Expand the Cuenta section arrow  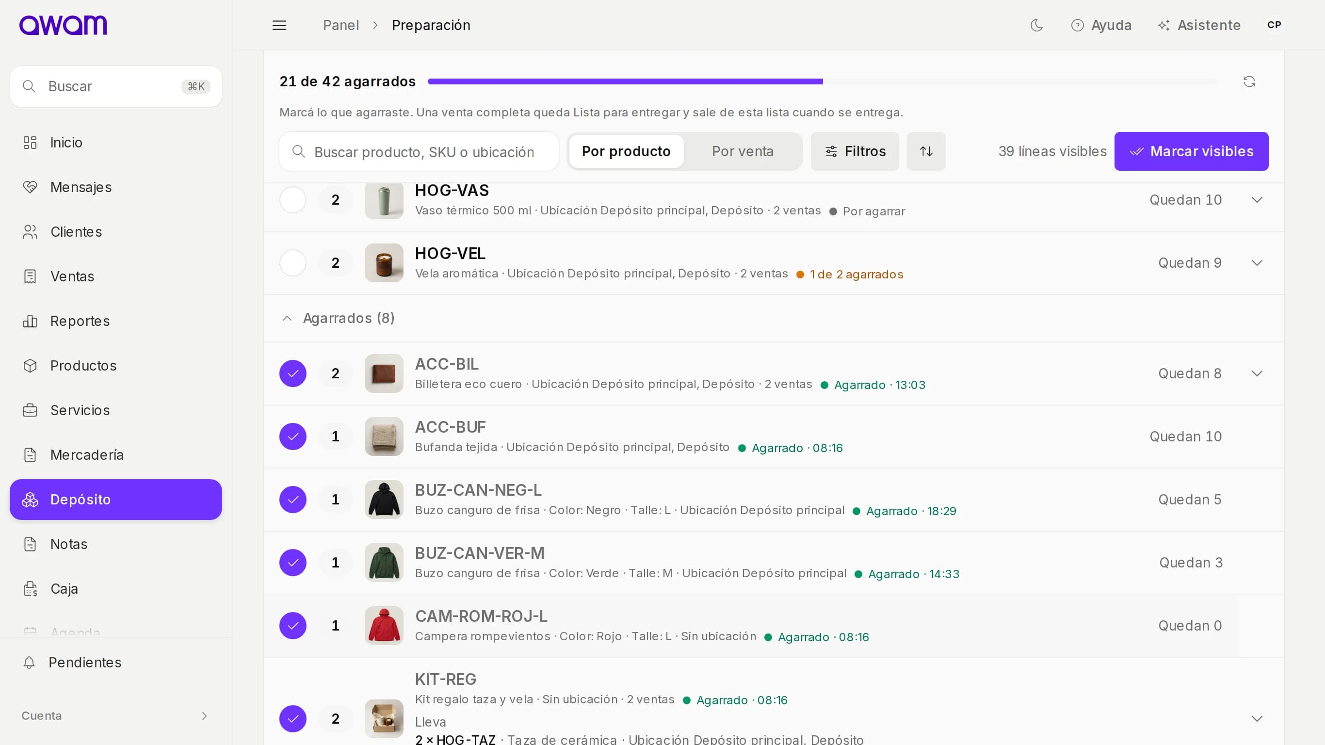tap(204, 716)
